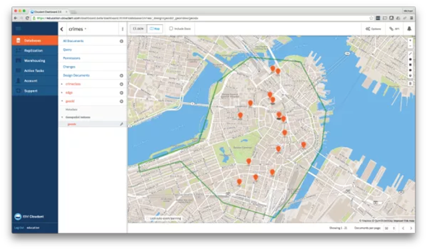The image size is (427, 250).
Task: Switch to the Map view tab
Action: tap(155, 29)
